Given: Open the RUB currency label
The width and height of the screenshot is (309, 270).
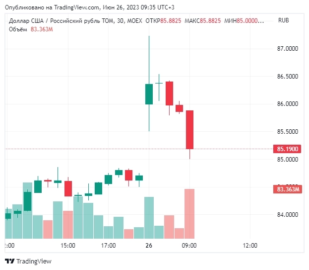Looking at the screenshot, I should 284,20.
